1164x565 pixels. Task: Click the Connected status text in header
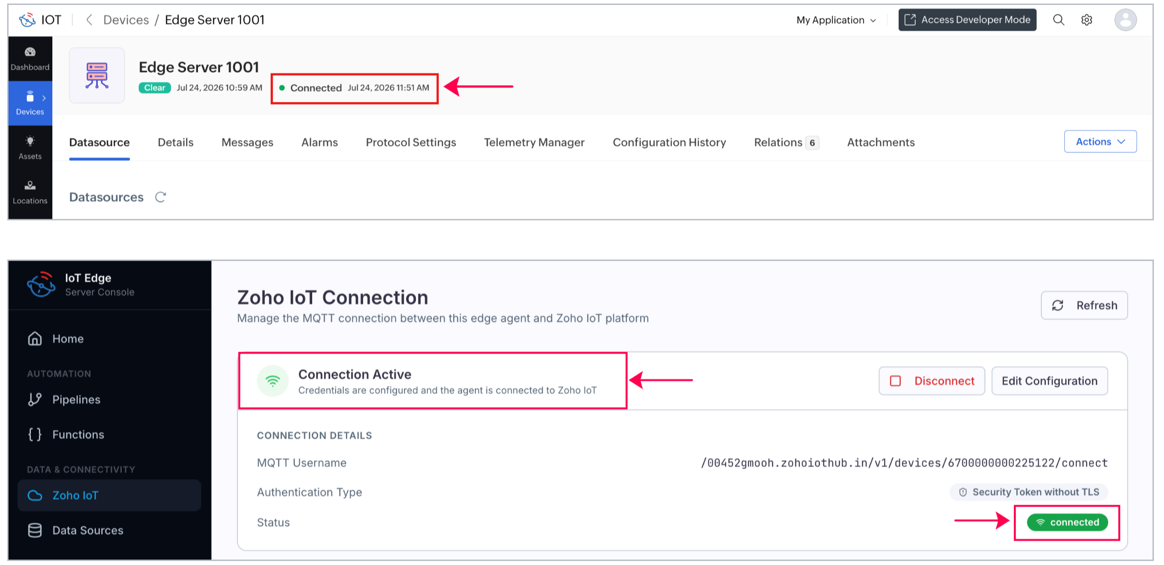pyautogui.click(x=316, y=88)
